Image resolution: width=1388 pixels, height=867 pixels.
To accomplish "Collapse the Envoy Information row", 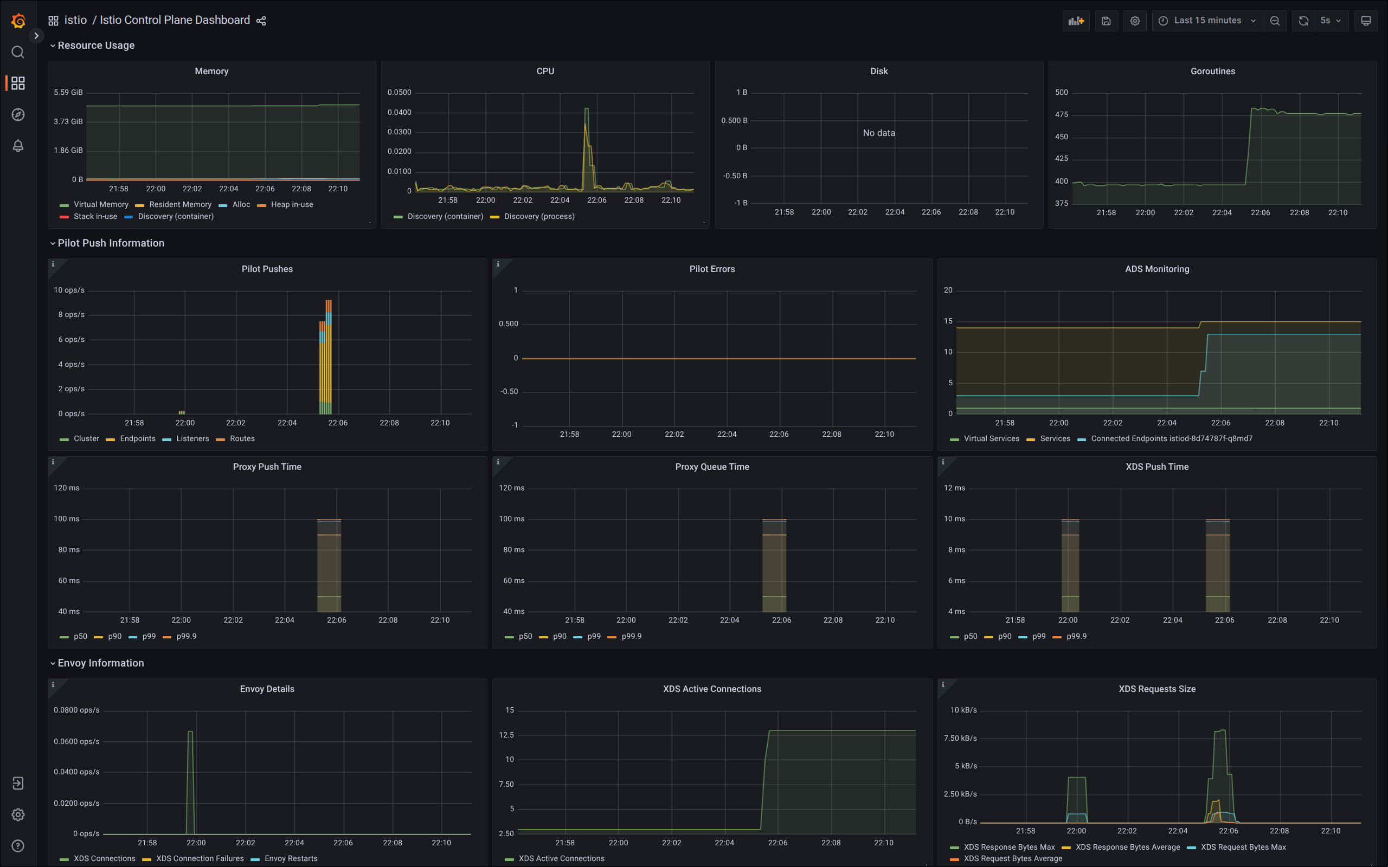I will pos(97,663).
